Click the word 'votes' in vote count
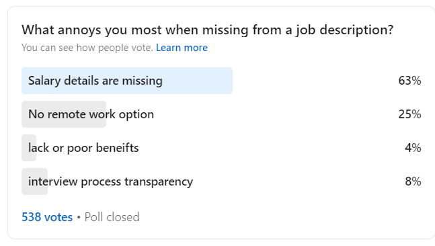The height and width of the screenshot is (246, 435). [x=58, y=217]
